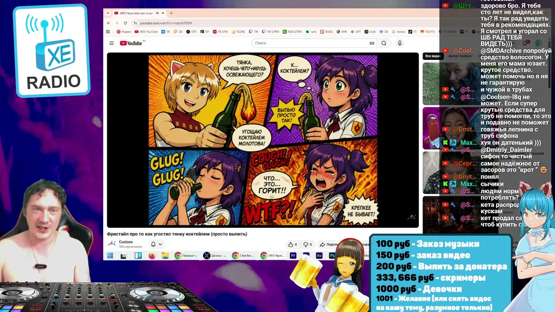Viewport: 555px width, 312px height.
Task: Click the '388 подписчиков' subscriber count
Action: (130, 247)
